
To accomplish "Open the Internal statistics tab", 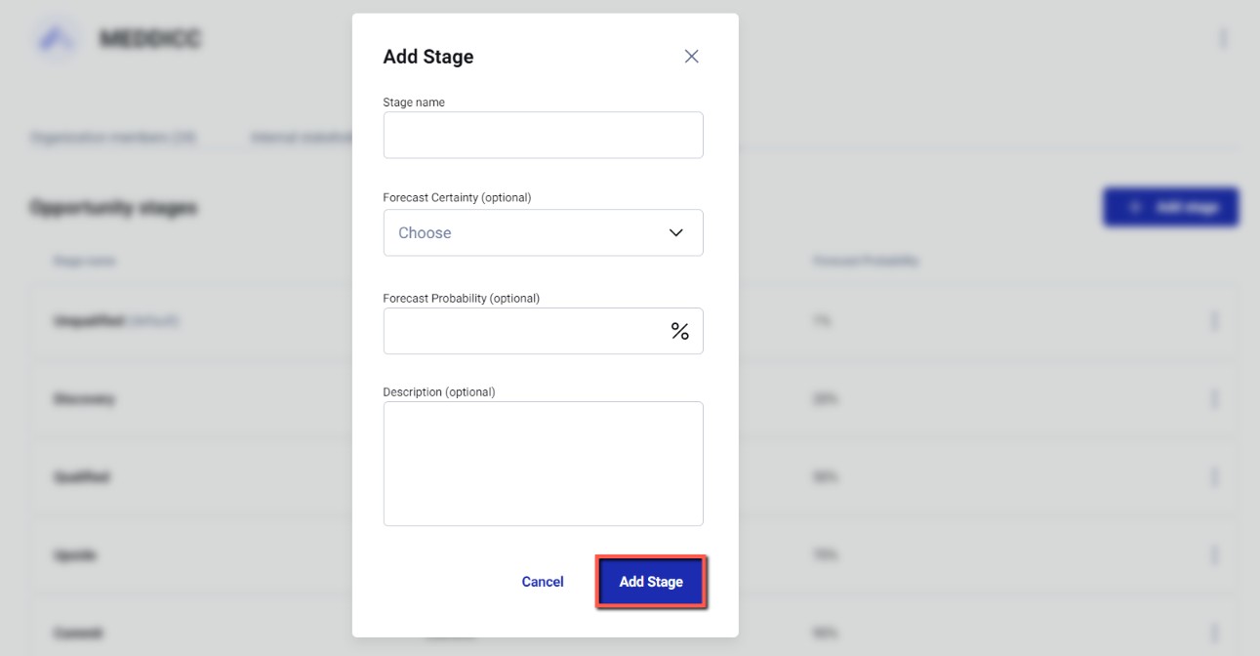I will 304,137.
